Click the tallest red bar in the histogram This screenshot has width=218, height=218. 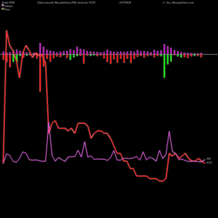tap(40, 73)
